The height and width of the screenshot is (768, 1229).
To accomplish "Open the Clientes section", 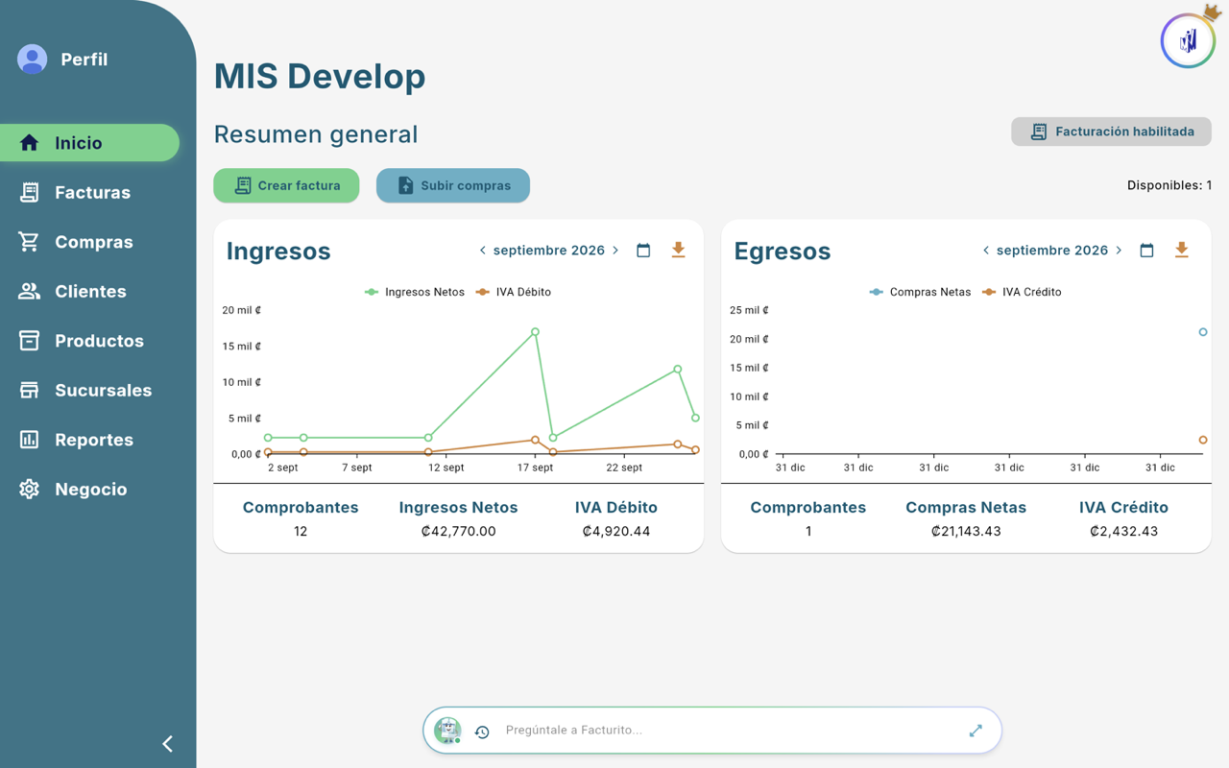I will coord(89,291).
